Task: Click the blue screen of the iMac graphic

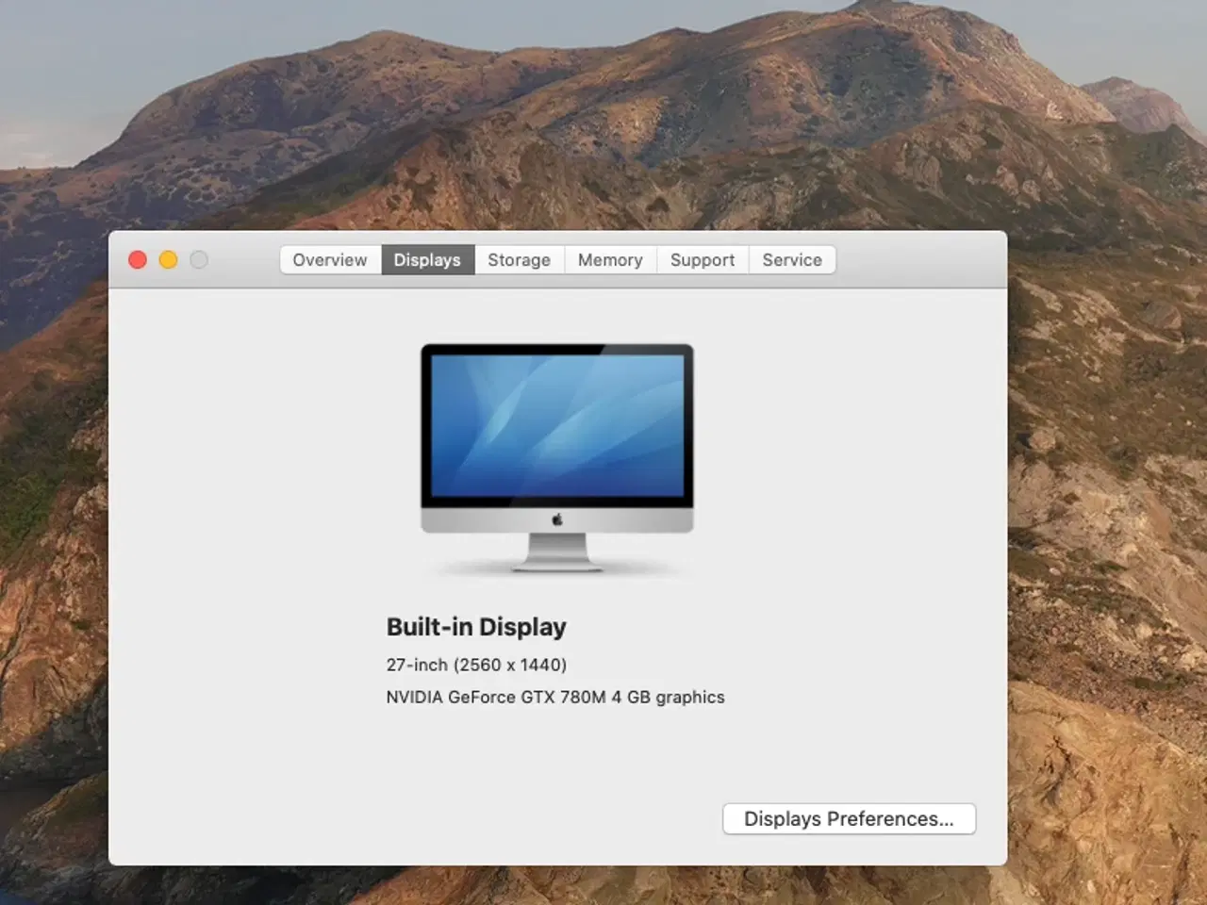Action: [x=556, y=426]
